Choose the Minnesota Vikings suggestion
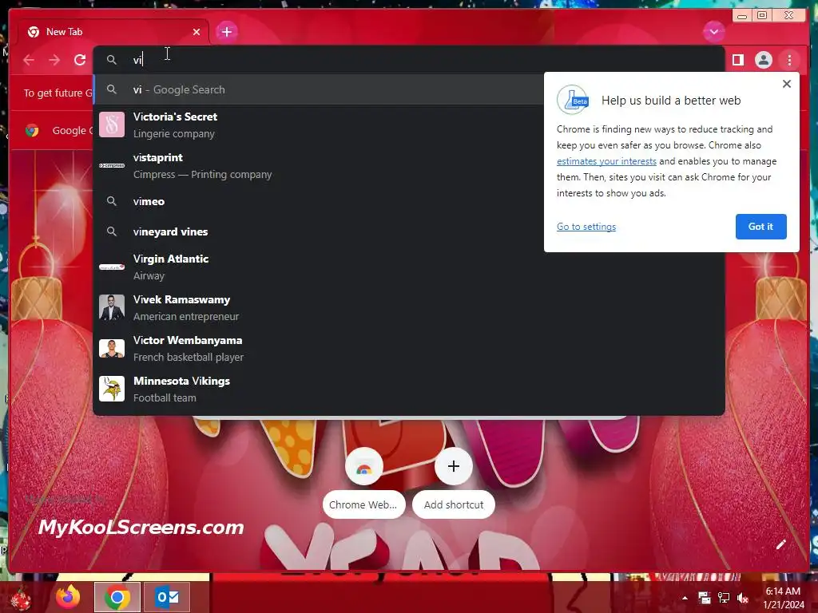This screenshot has height=613, width=818. 408,389
